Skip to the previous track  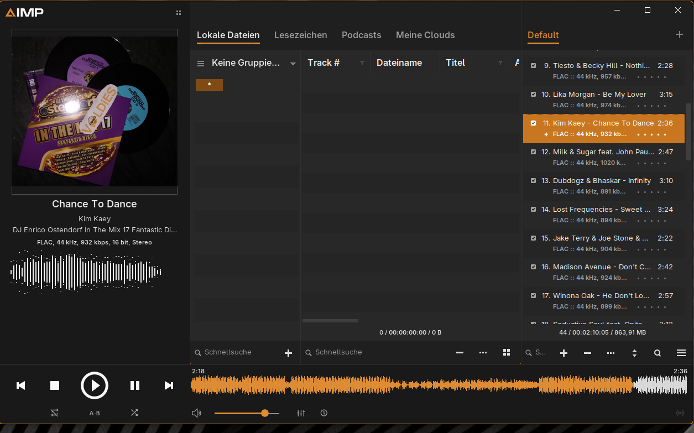click(21, 385)
